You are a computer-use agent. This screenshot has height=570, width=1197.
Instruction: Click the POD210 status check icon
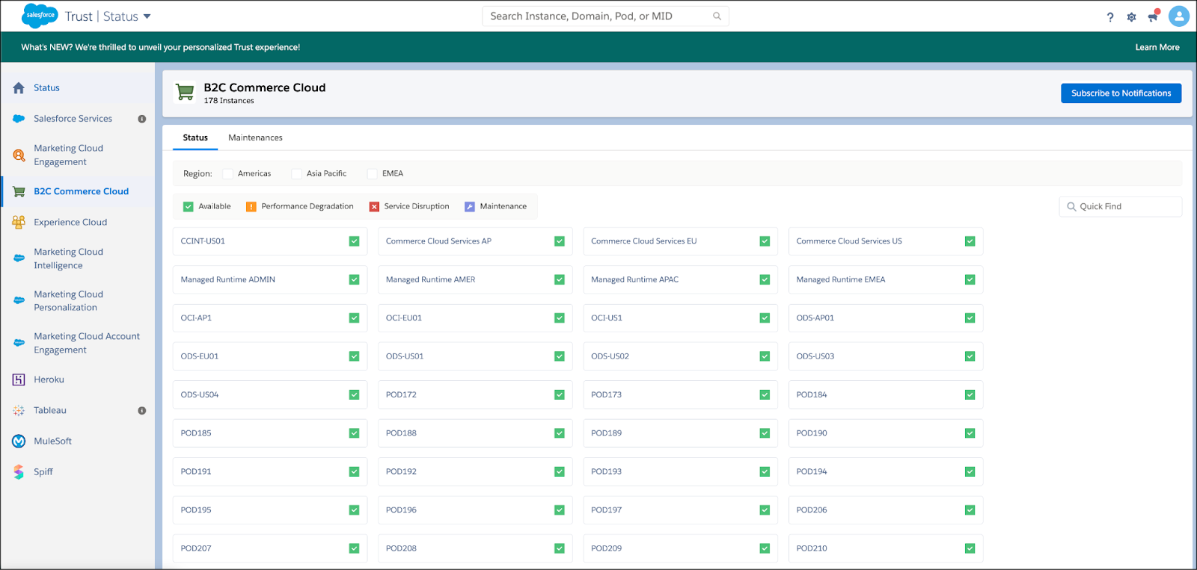(x=970, y=548)
